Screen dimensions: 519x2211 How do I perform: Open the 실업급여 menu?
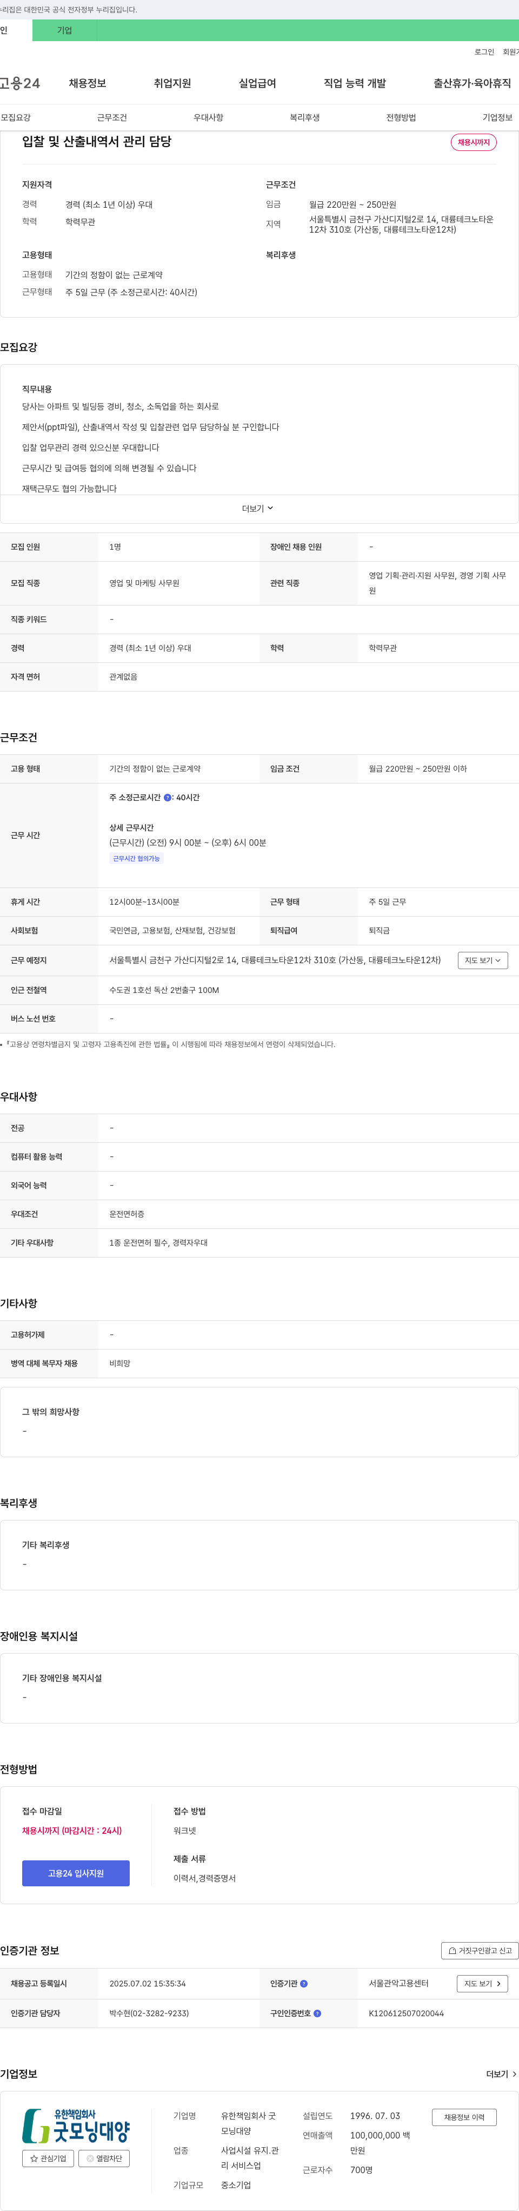point(257,83)
